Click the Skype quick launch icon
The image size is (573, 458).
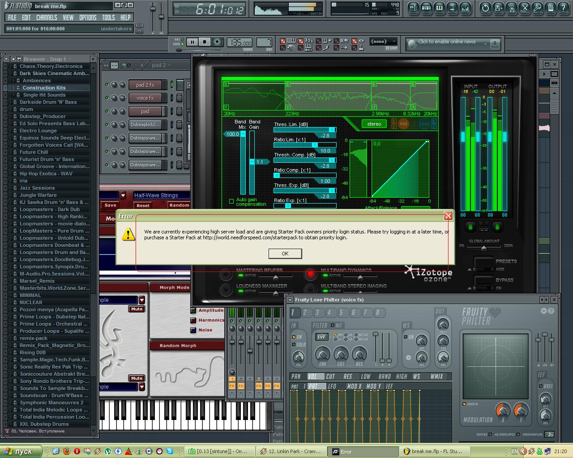point(170,451)
